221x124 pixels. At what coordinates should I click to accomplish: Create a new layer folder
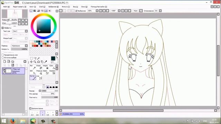click(x=13, y=61)
